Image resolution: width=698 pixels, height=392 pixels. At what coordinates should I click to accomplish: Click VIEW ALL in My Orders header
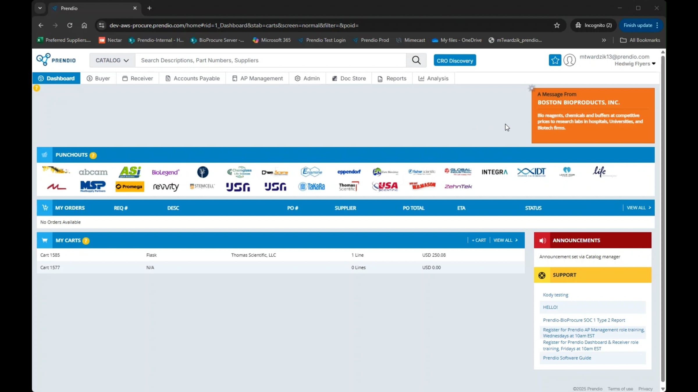point(639,208)
